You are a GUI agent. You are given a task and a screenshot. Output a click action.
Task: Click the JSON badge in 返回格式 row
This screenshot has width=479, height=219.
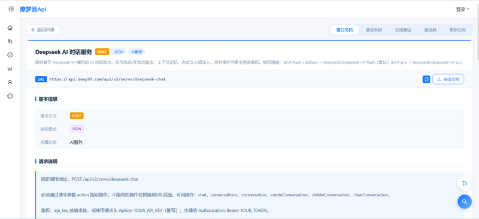[x=77, y=129]
